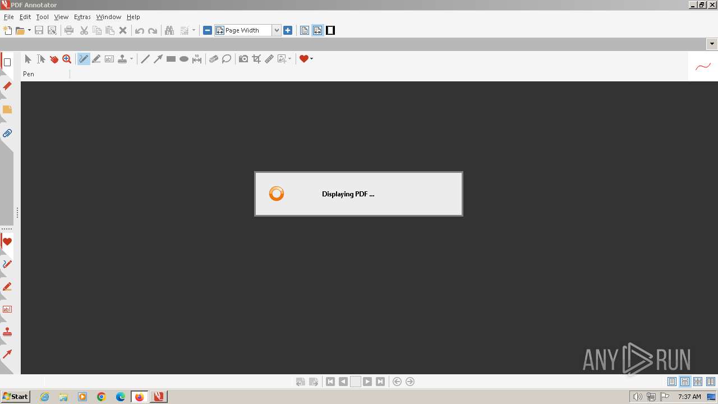Expand the Stamp tool dropdown arrow
Viewport: 718px width, 404px height.
coord(132,59)
